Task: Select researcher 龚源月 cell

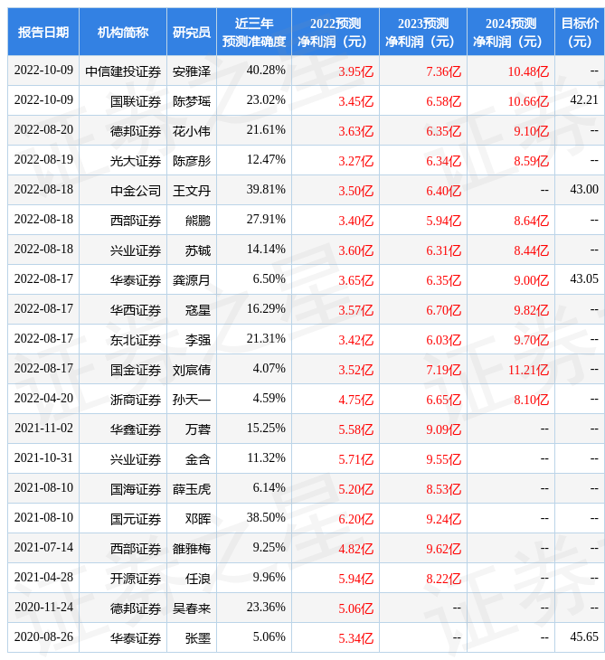Action: coord(192,280)
